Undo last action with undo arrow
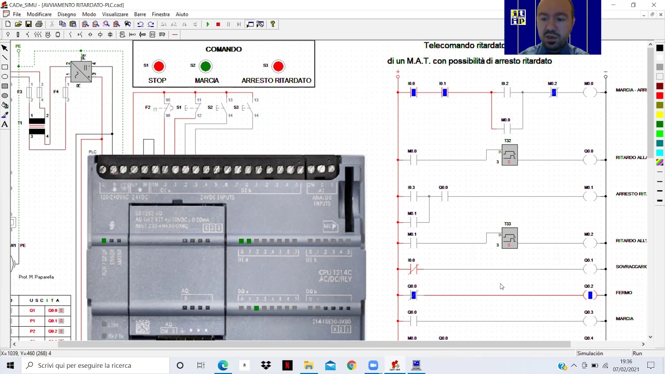 [140, 24]
